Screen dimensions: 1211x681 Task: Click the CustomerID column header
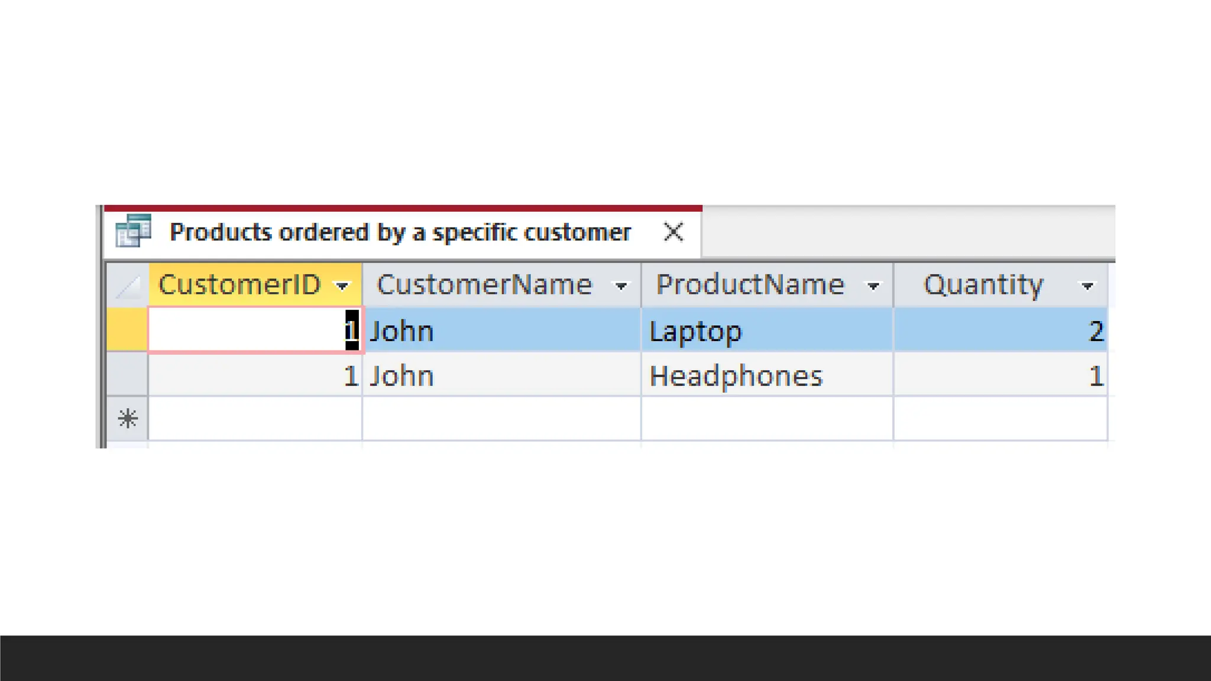[x=239, y=285]
